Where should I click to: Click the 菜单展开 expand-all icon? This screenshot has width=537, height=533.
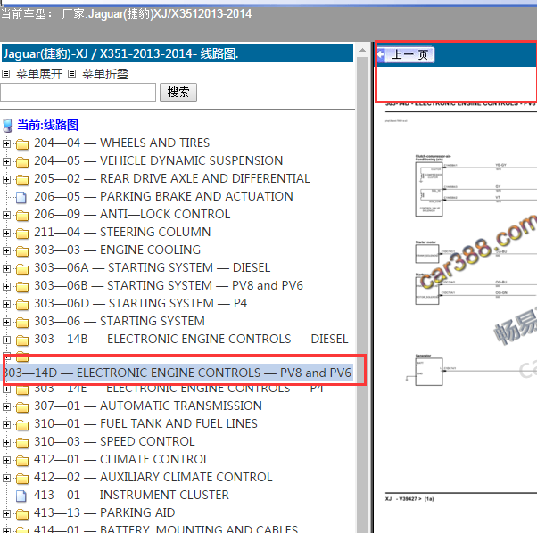coord(6,74)
